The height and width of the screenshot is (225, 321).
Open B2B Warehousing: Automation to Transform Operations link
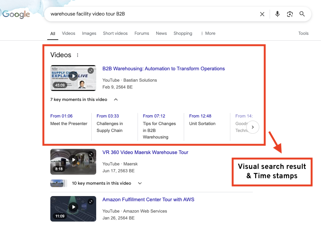(x=163, y=69)
